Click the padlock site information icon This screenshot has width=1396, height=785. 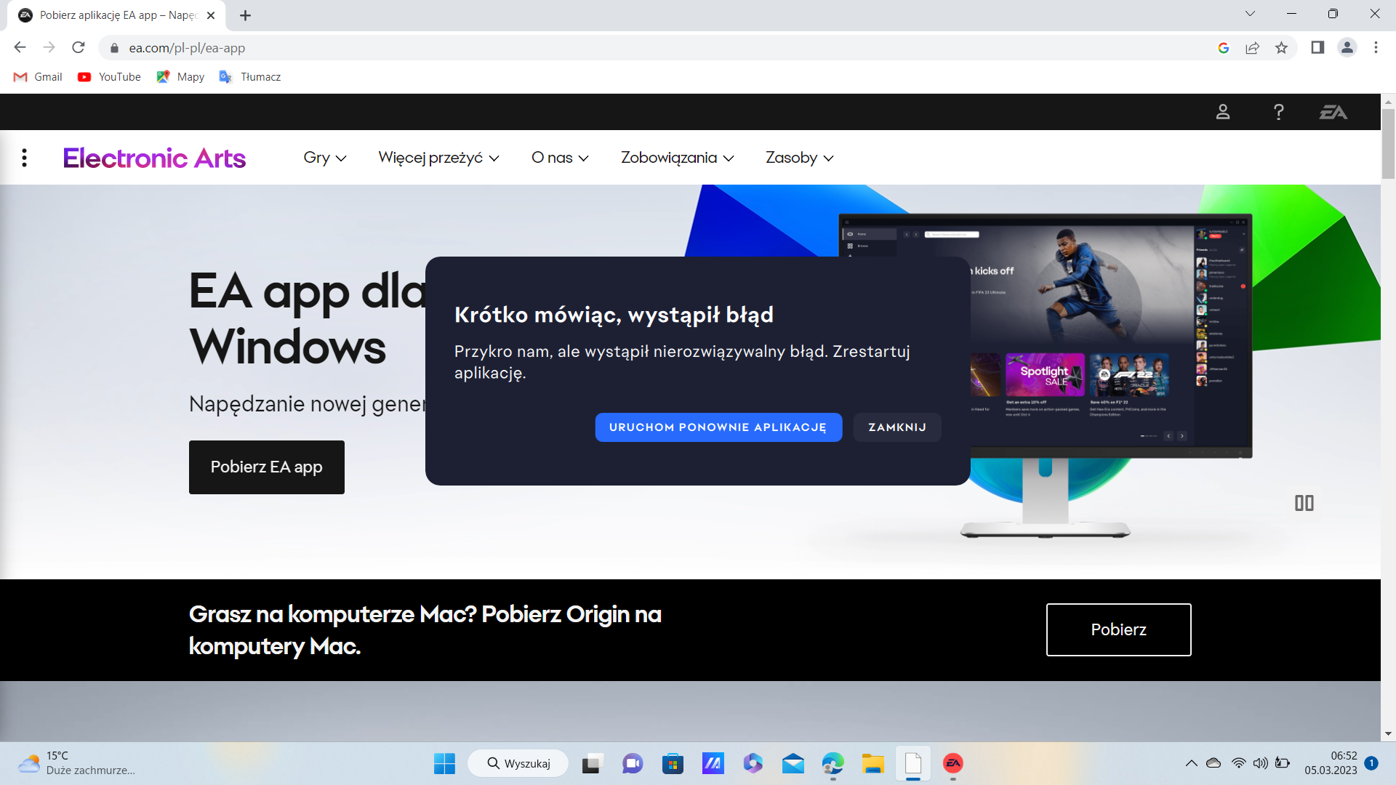pyautogui.click(x=114, y=48)
